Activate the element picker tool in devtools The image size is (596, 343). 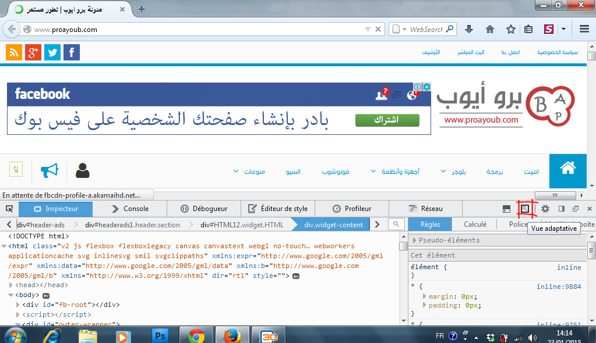pos(9,209)
